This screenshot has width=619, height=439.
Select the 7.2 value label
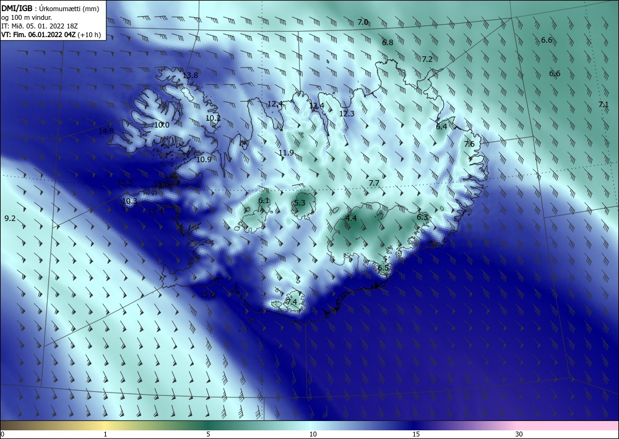tap(427, 59)
